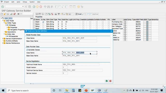Collapse the YEO_T01 project node

point(1,18)
